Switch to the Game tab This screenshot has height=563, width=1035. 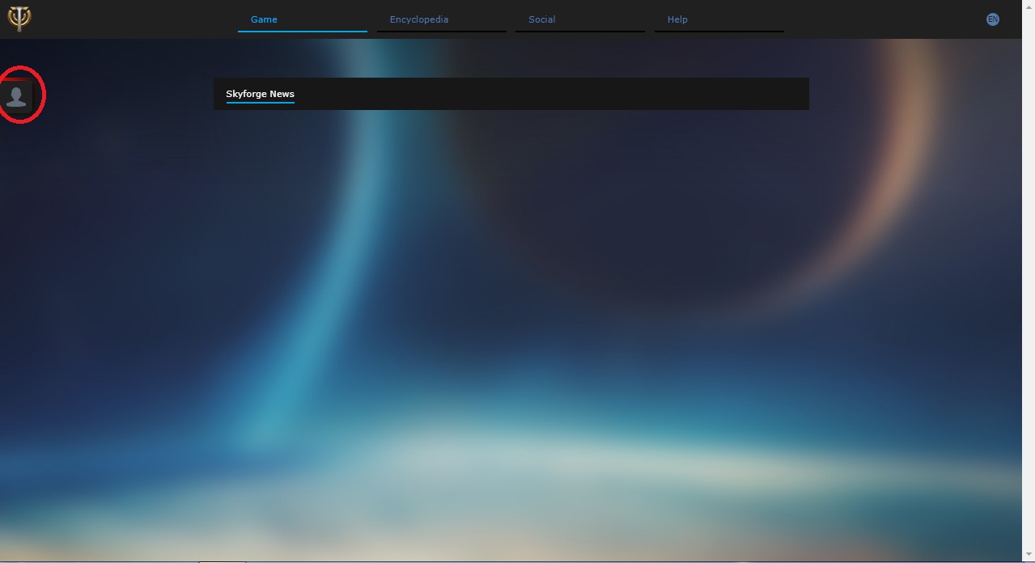[x=303, y=19]
